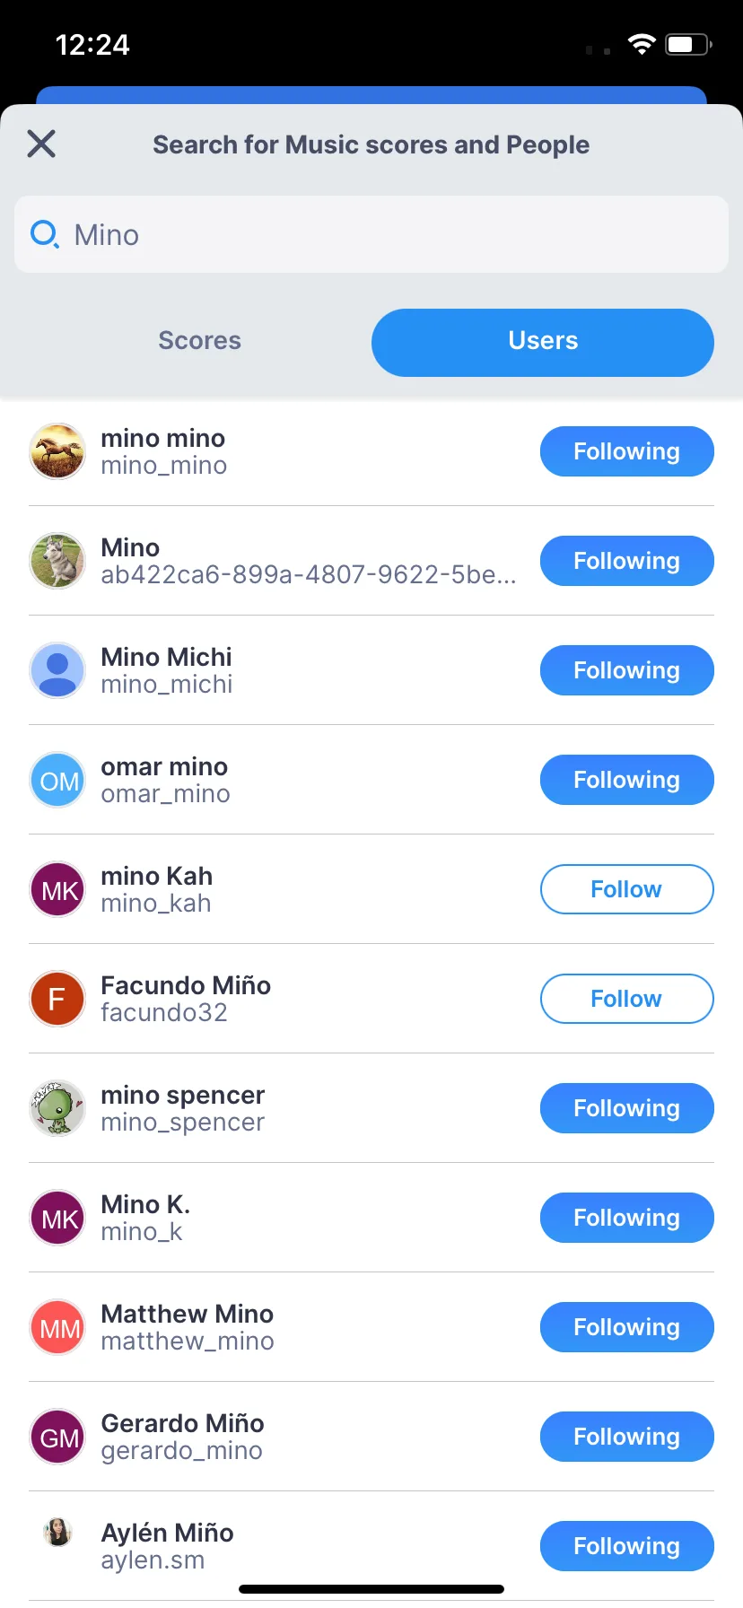Open Facundo Miño's orange F avatar
Viewport: 743px width, 1608px height.
coord(57,999)
